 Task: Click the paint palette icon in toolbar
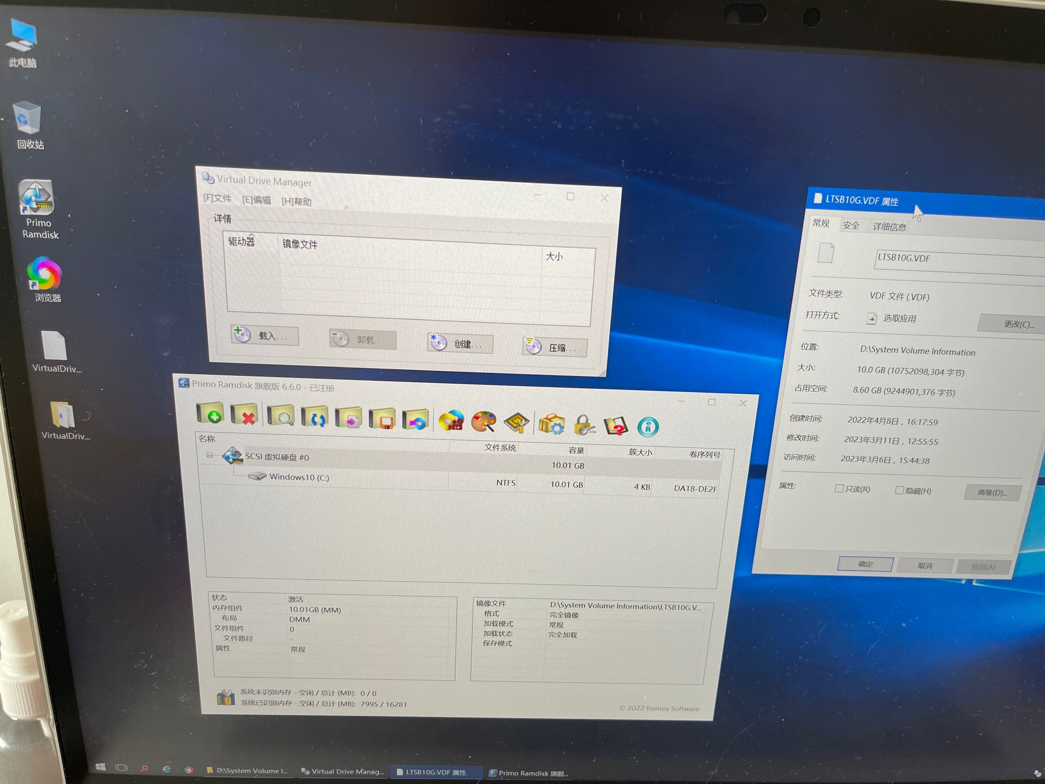pyautogui.click(x=484, y=422)
